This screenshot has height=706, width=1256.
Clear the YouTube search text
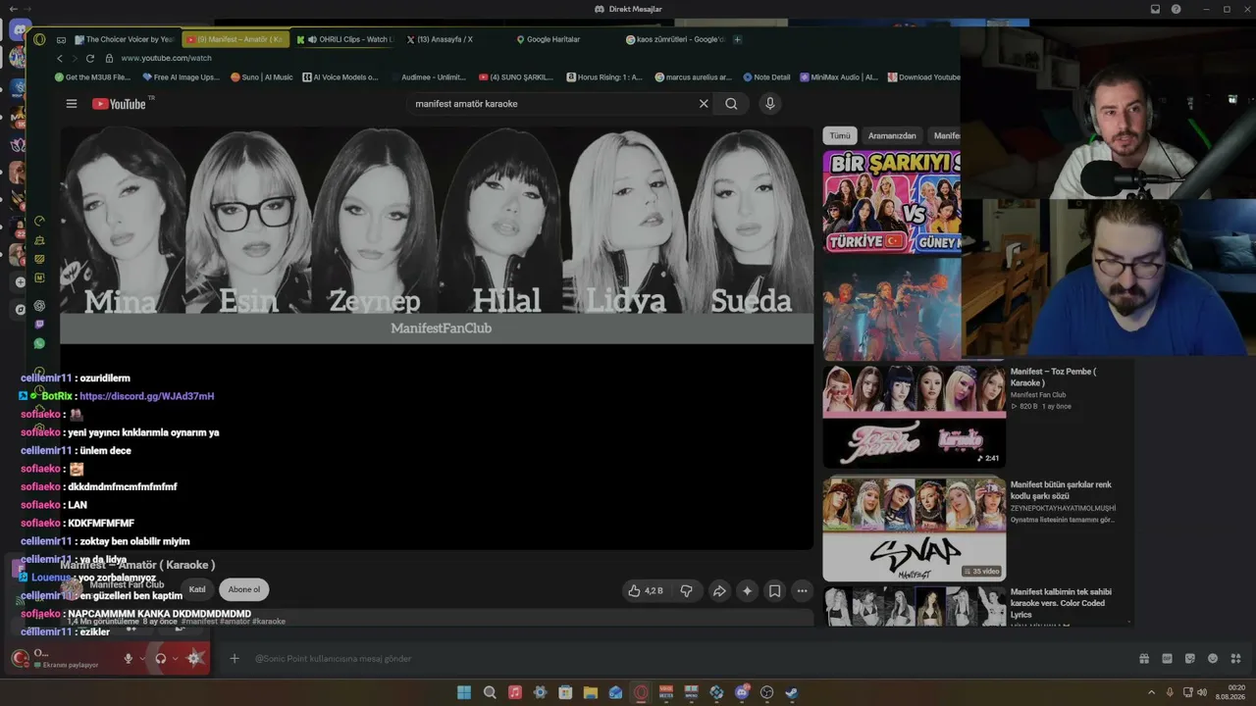704,104
